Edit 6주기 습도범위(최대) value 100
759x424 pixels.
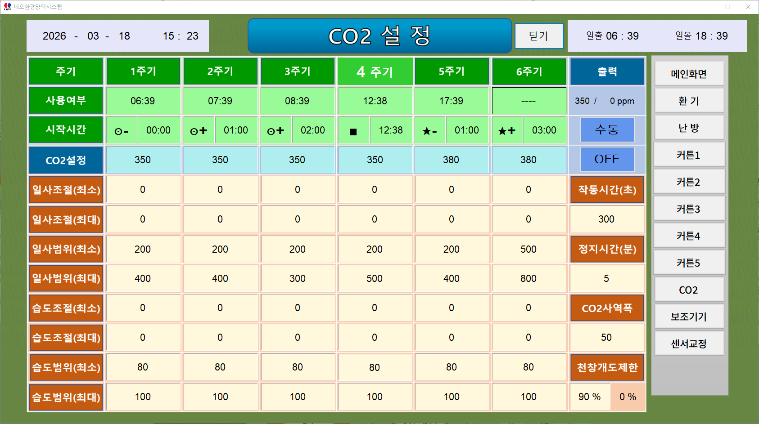tap(529, 397)
